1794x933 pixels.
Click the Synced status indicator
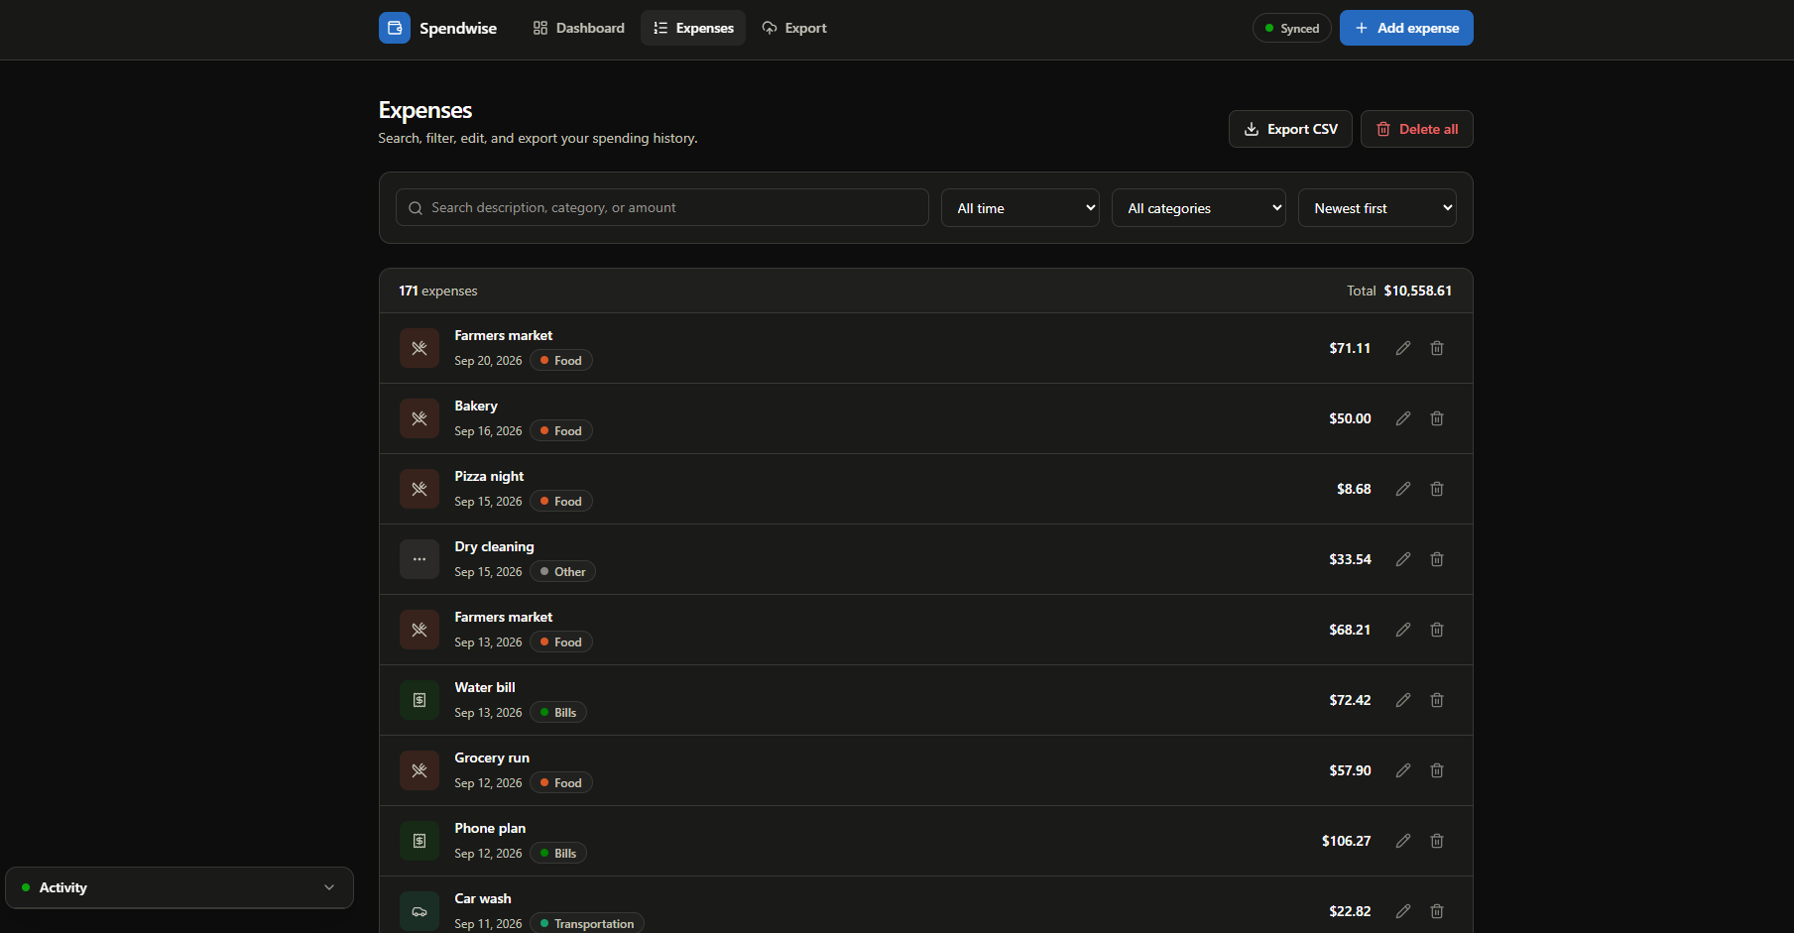click(x=1292, y=28)
